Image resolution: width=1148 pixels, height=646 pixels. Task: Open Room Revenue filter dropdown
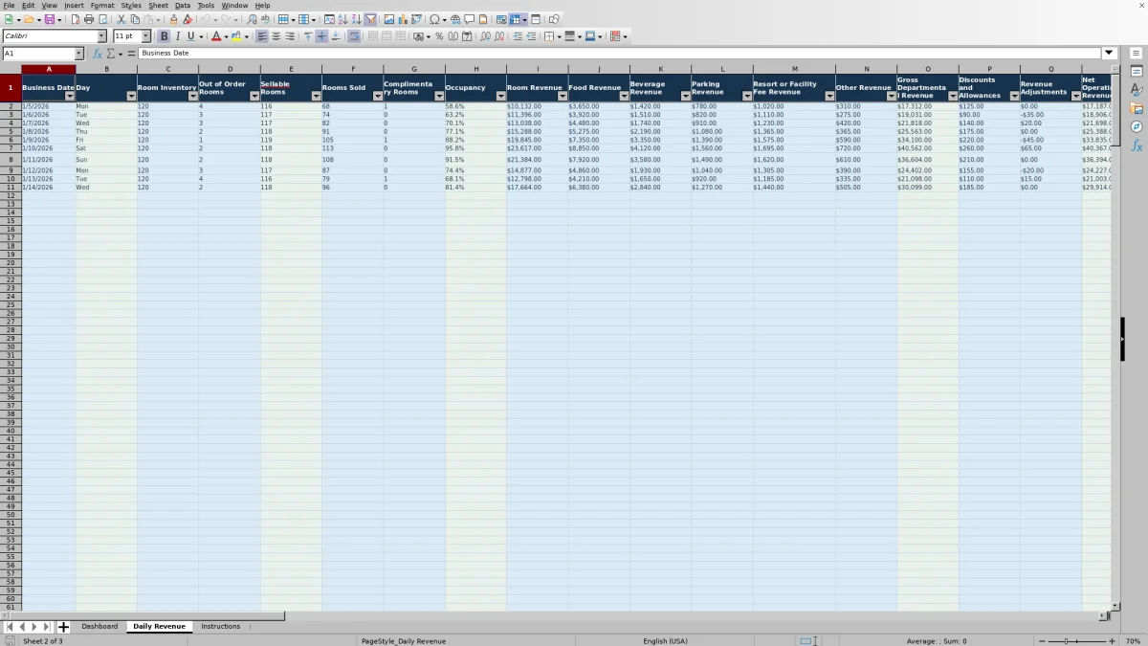(x=562, y=96)
